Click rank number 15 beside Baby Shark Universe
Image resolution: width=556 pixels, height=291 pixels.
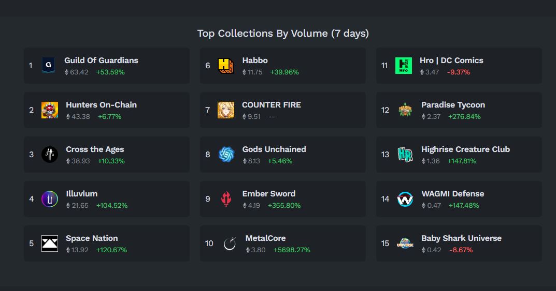385,243
